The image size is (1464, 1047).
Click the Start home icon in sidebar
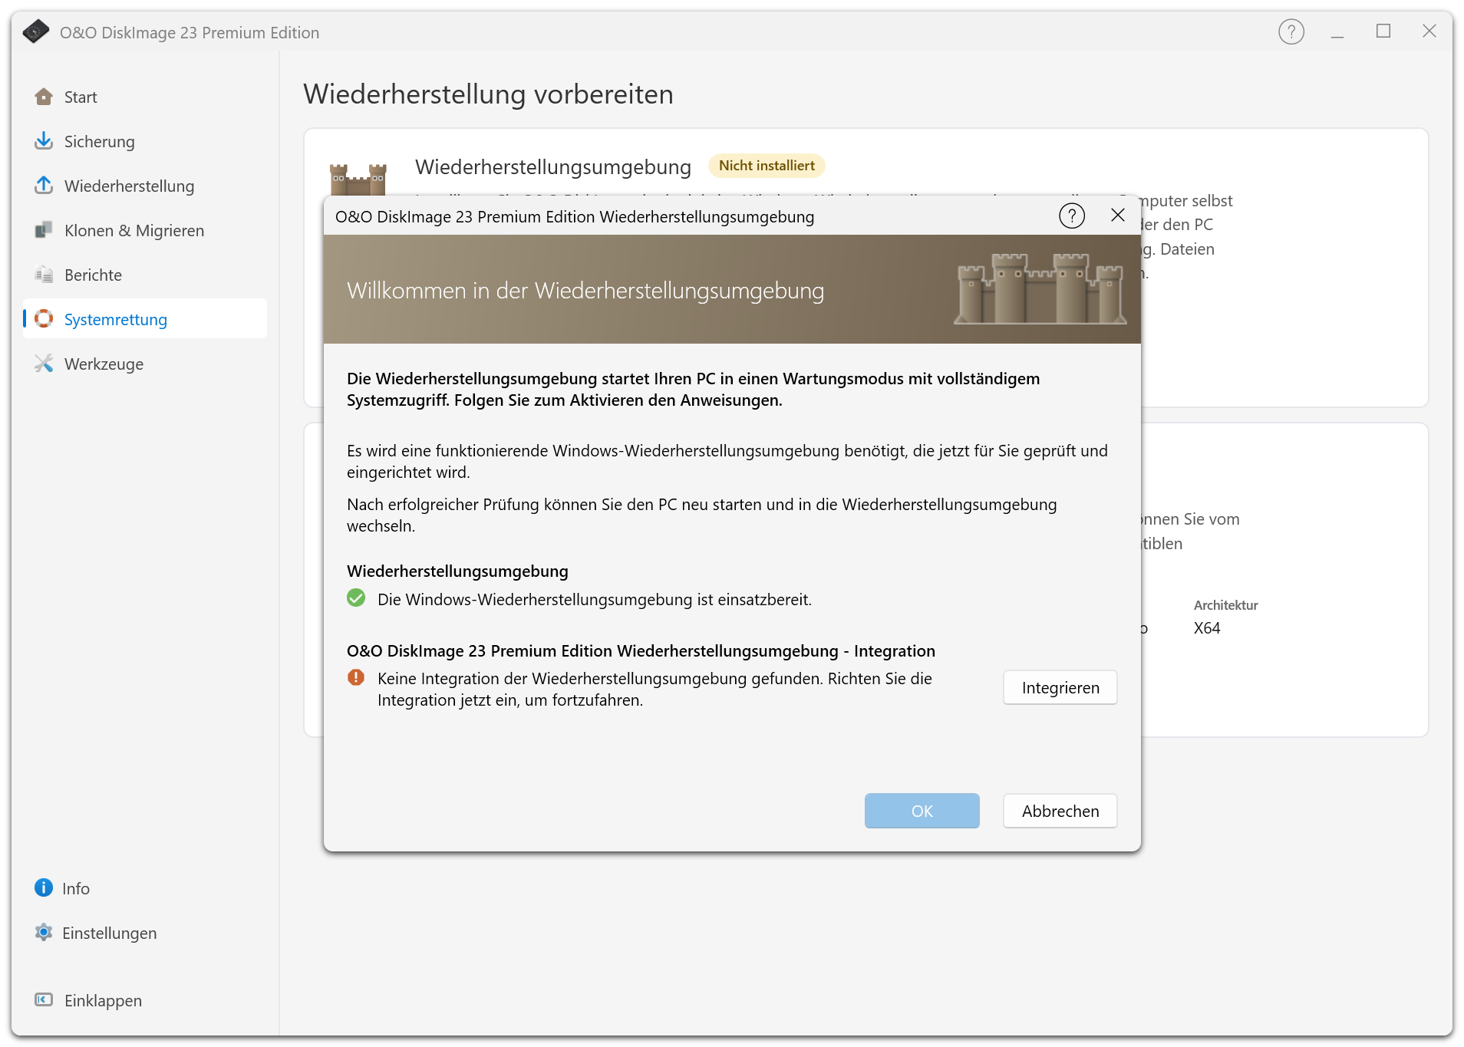(44, 97)
